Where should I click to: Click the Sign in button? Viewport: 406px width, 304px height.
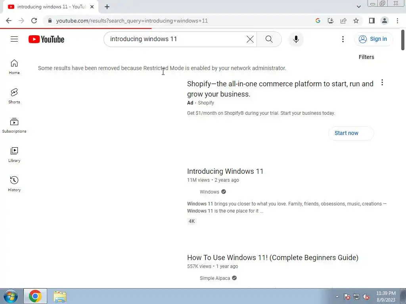(373, 39)
